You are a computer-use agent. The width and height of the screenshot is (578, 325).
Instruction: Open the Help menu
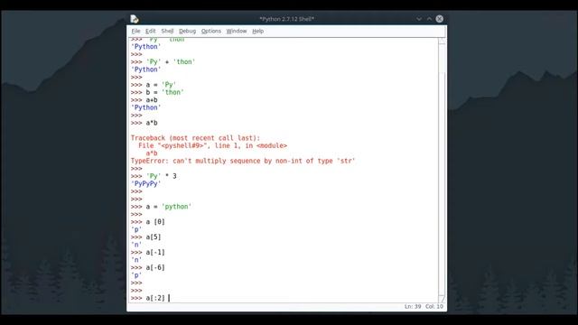coord(257,31)
